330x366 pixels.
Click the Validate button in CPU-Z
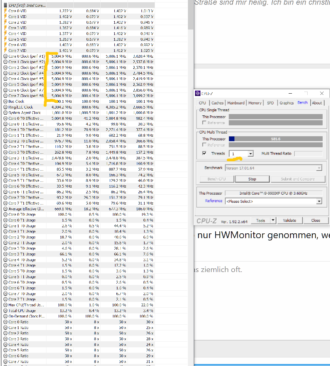[290, 220]
